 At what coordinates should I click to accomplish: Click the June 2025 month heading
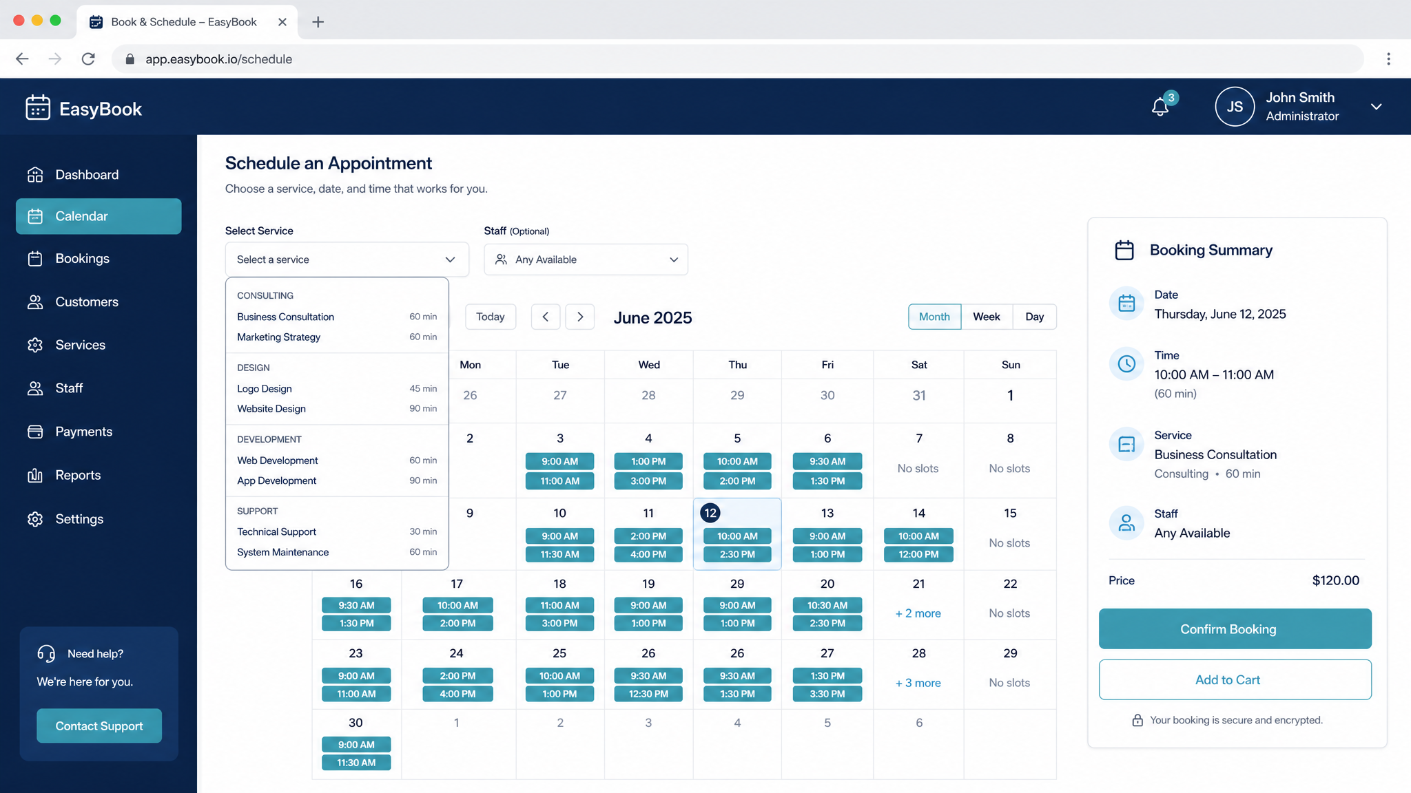(x=652, y=317)
